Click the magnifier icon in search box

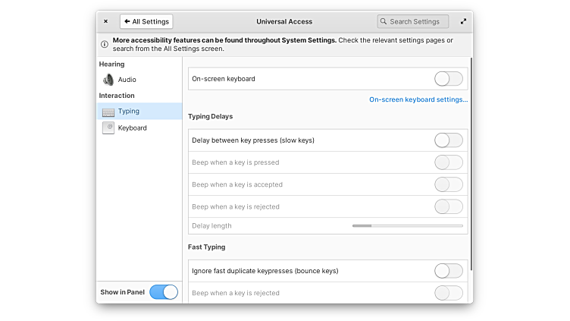click(384, 22)
